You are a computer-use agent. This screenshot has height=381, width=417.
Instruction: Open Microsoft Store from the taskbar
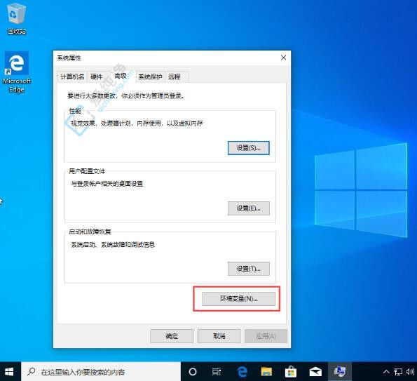point(291,372)
